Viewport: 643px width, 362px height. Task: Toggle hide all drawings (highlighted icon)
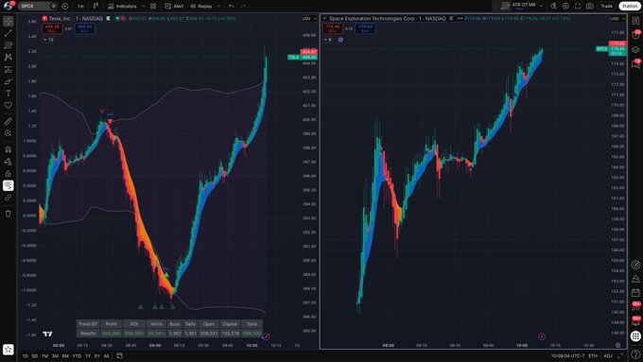(9, 185)
